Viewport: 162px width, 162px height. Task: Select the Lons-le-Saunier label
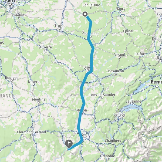(102, 95)
